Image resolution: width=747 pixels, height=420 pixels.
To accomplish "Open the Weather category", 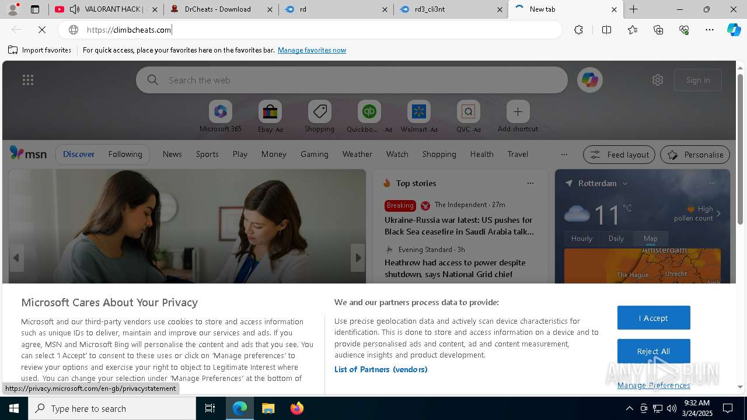I will 357,154.
